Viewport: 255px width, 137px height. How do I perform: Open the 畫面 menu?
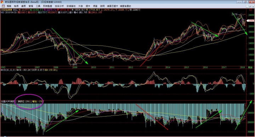coord(24,6)
